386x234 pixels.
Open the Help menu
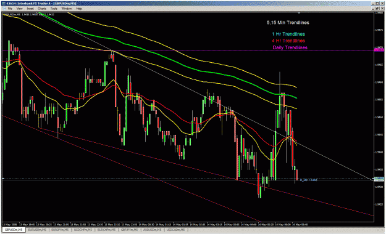pyautogui.click(x=79, y=9)
